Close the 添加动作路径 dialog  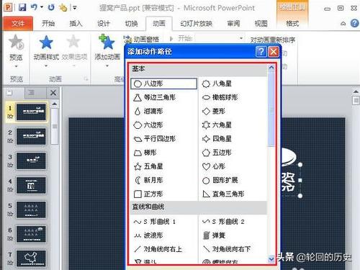tap(274, 52)
